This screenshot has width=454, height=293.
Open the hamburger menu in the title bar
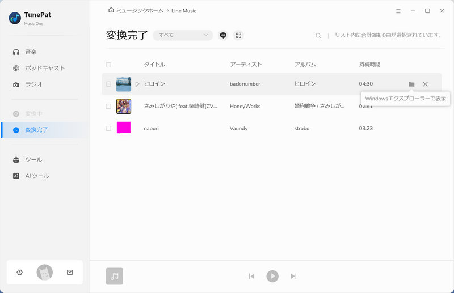pos(398,11)
